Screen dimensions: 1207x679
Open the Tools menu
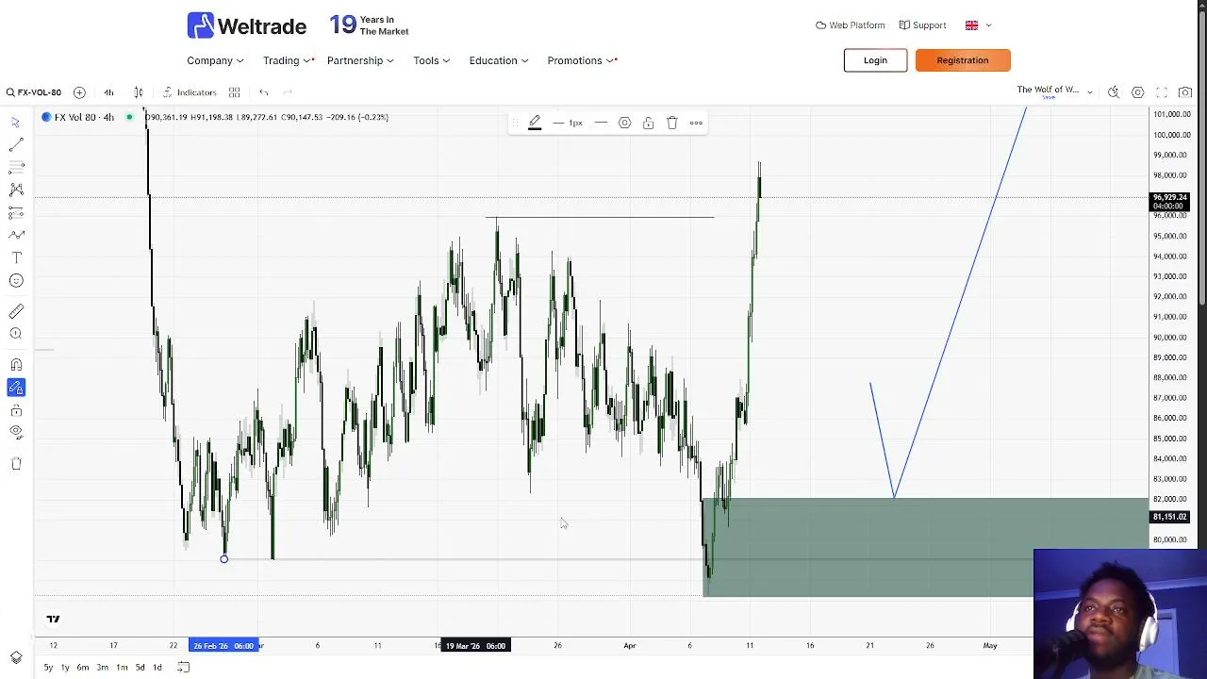(x=431, y=60)
